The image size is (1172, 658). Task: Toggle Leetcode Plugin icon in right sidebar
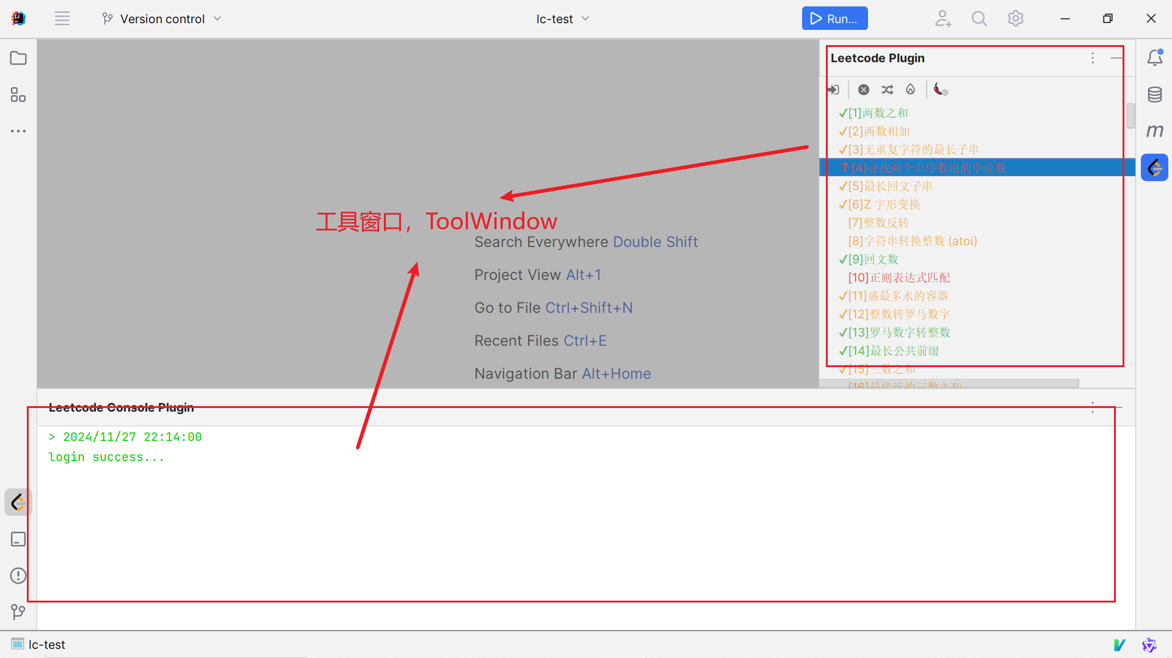click(x=1155, y=167)
